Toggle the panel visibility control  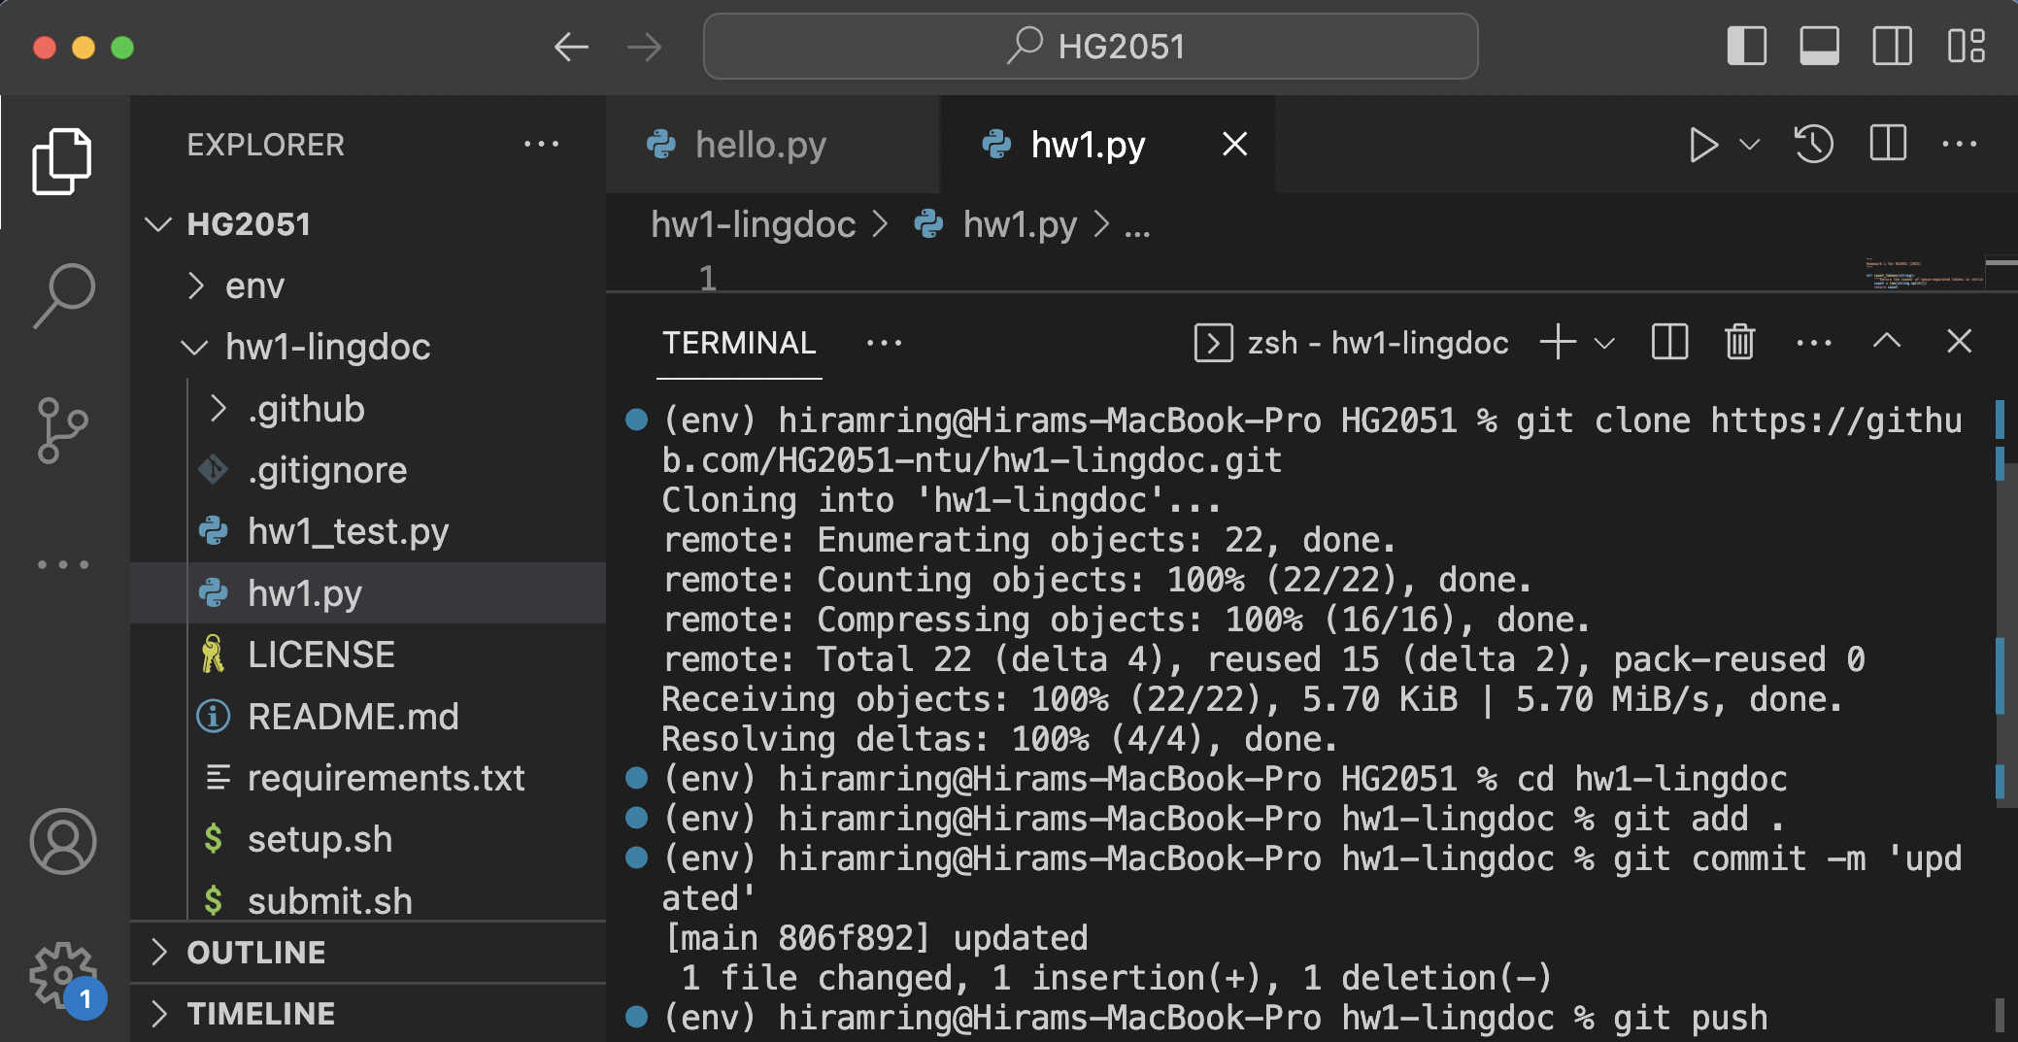(x=1820, y=46)
